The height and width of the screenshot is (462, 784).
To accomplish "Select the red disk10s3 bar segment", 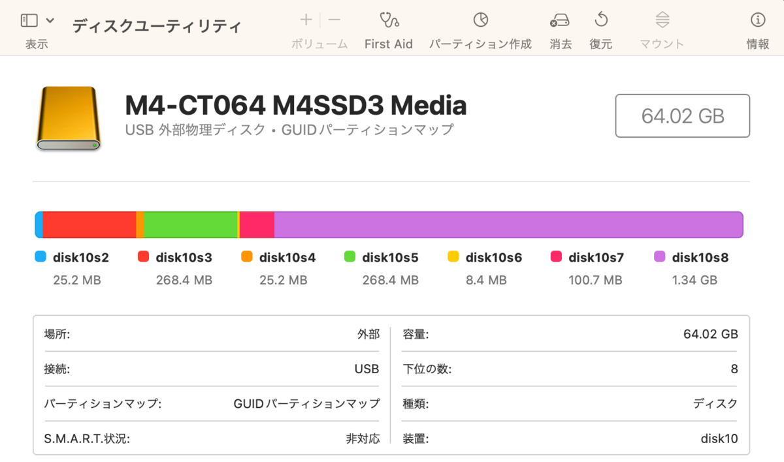I will (x=89, y=224).
